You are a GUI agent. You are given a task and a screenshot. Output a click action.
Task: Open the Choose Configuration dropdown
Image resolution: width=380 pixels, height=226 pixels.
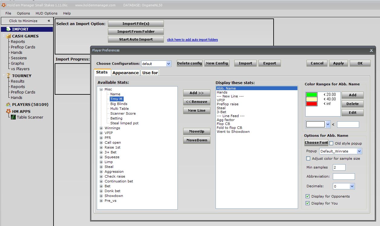168,64
